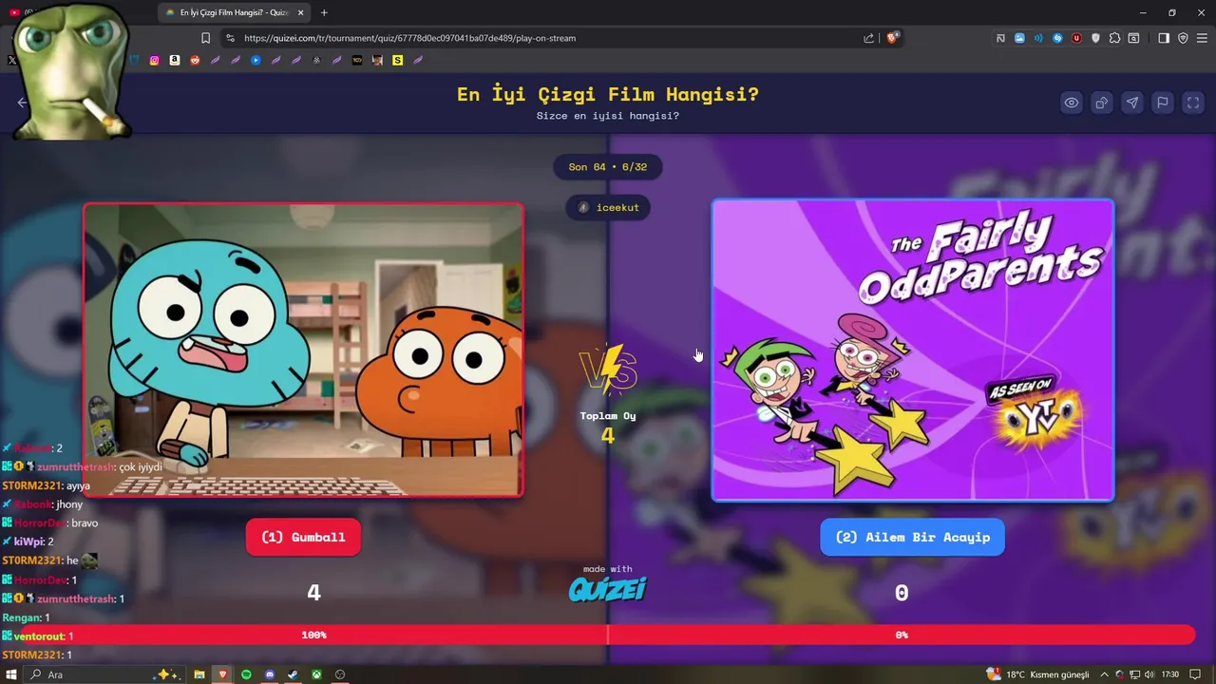Open the Reddit bookmark

tap(195, 60)
